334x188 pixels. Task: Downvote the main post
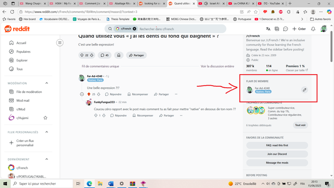click(92, 55)
